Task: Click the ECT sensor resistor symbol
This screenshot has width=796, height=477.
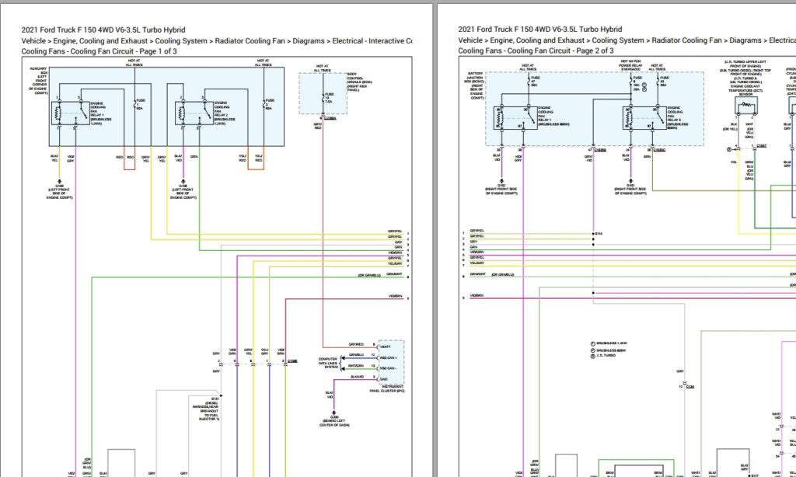Action: click(x=745, y=104)
